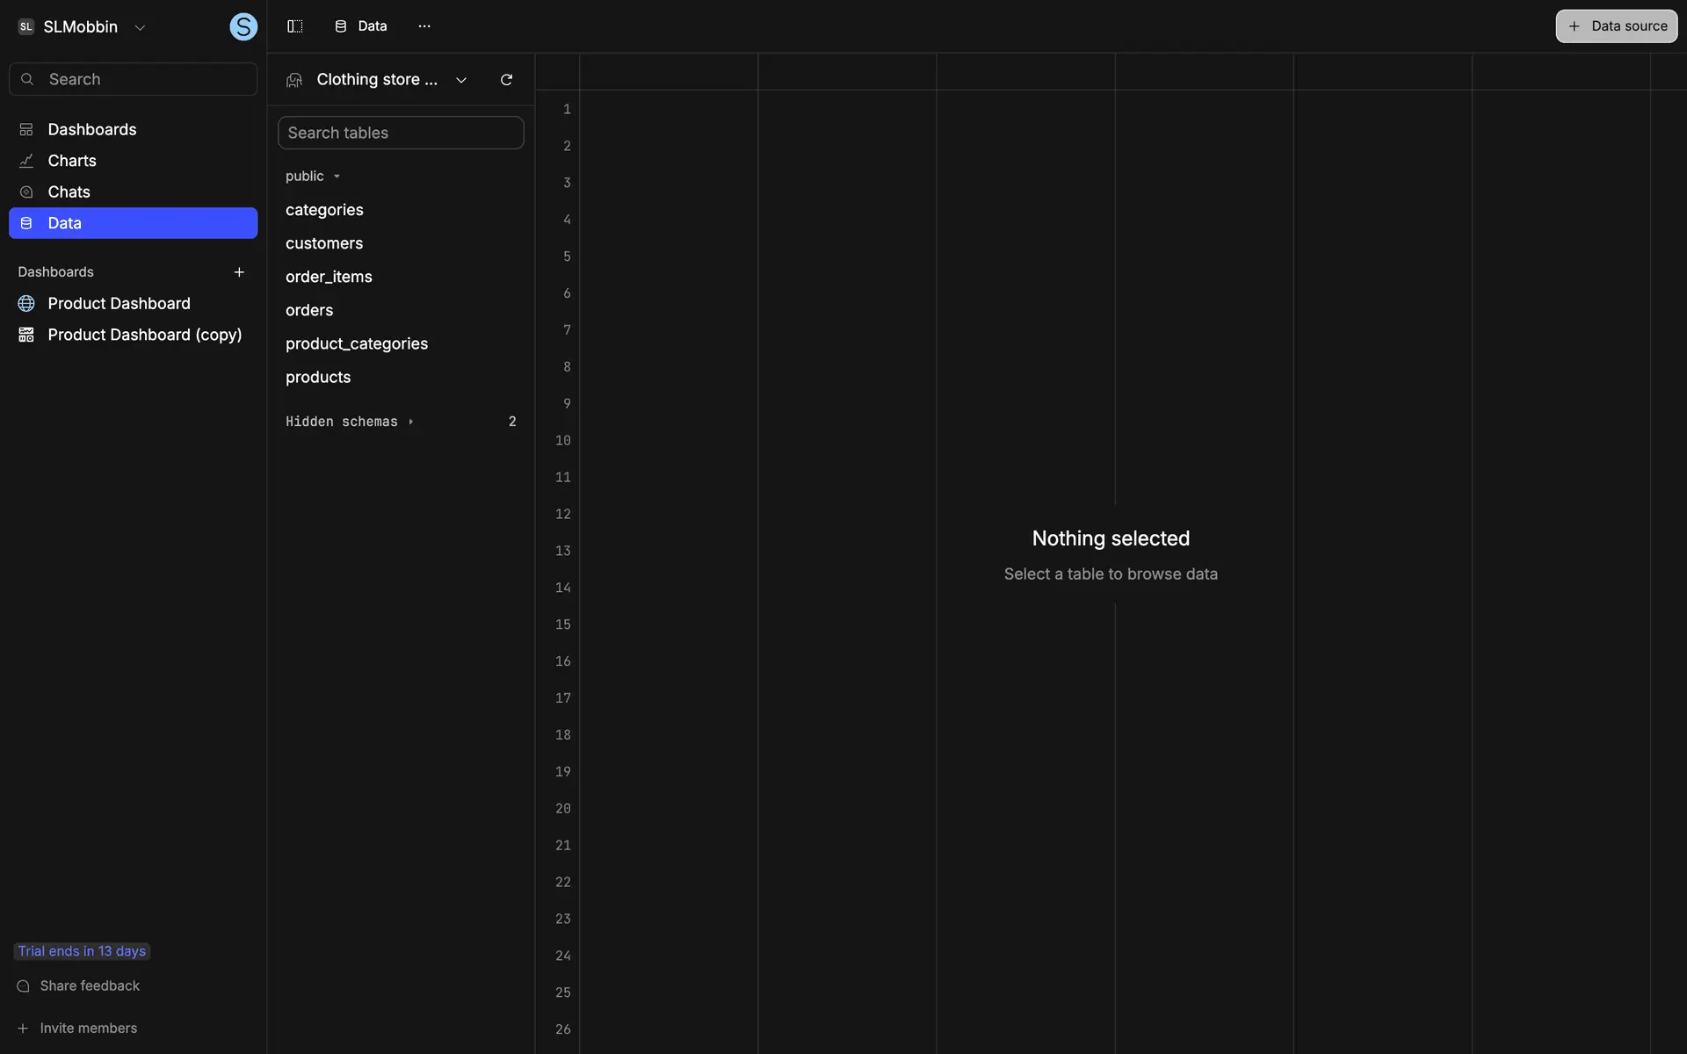Click the Product Dashboard (copy) layout icon

(x=26, y=335)
